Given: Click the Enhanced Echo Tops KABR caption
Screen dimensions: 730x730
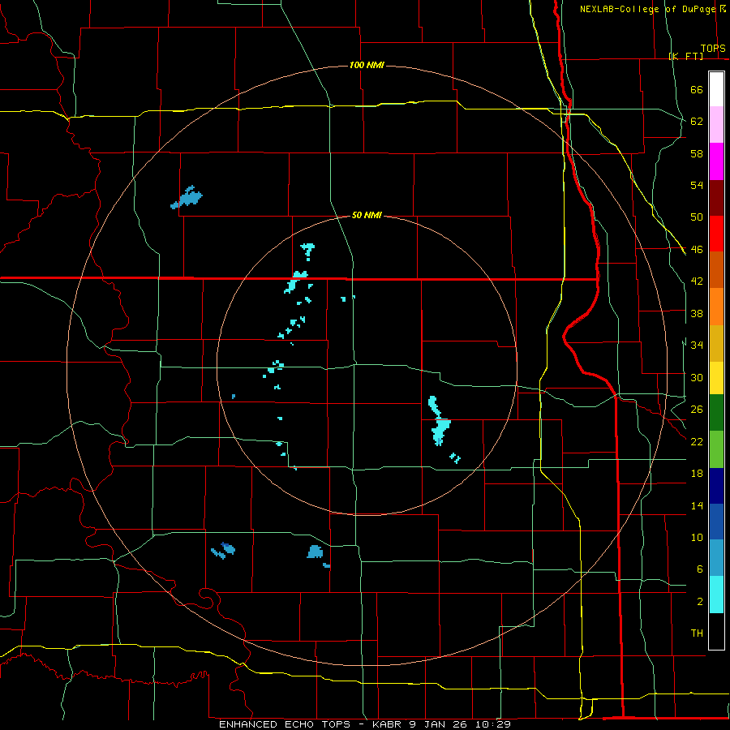Looking at the screenshot, I should 364,724.
